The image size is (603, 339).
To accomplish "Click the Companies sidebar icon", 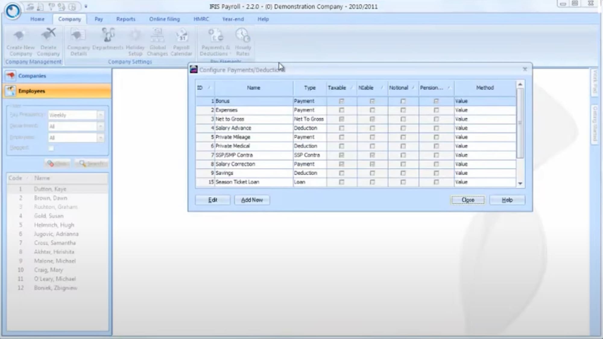I will pos(11,75).
